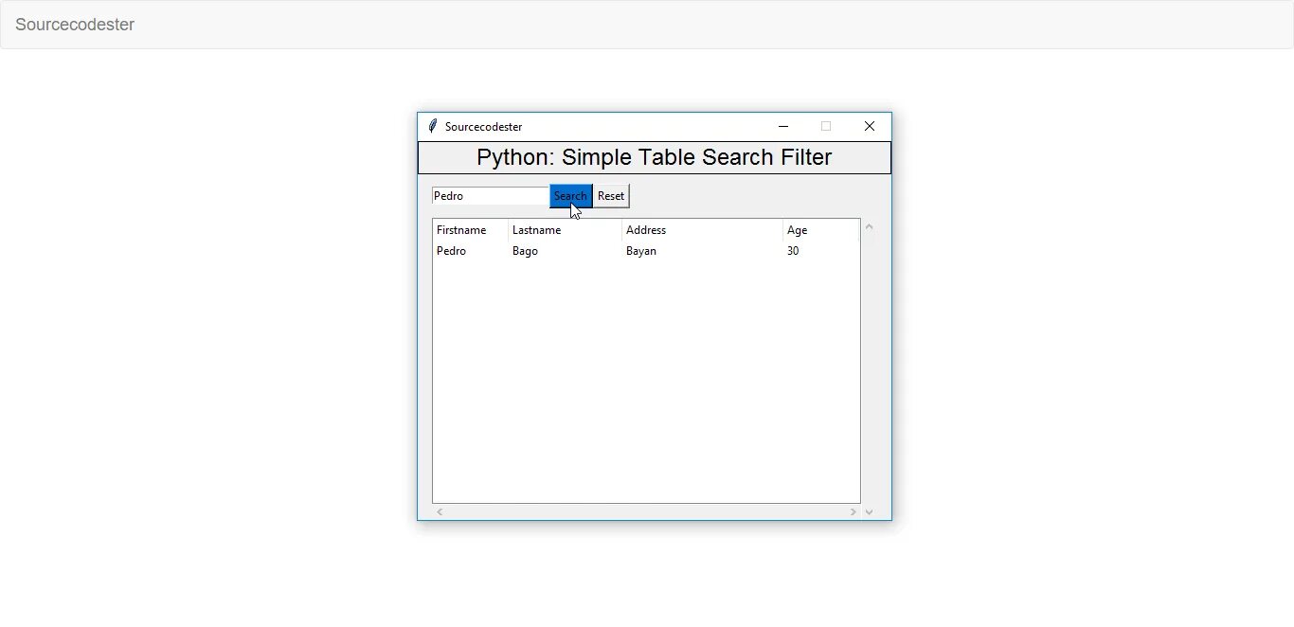Click the age value 30 cell

[x=793, y=251]
